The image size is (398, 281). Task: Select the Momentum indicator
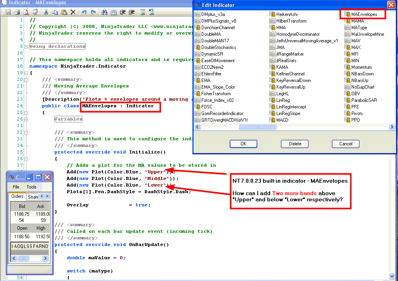[x=361, y=67]
